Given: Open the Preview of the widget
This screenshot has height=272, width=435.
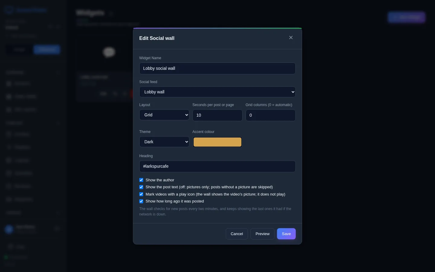Looking at the screenshot, I should [x=263, y=234].
